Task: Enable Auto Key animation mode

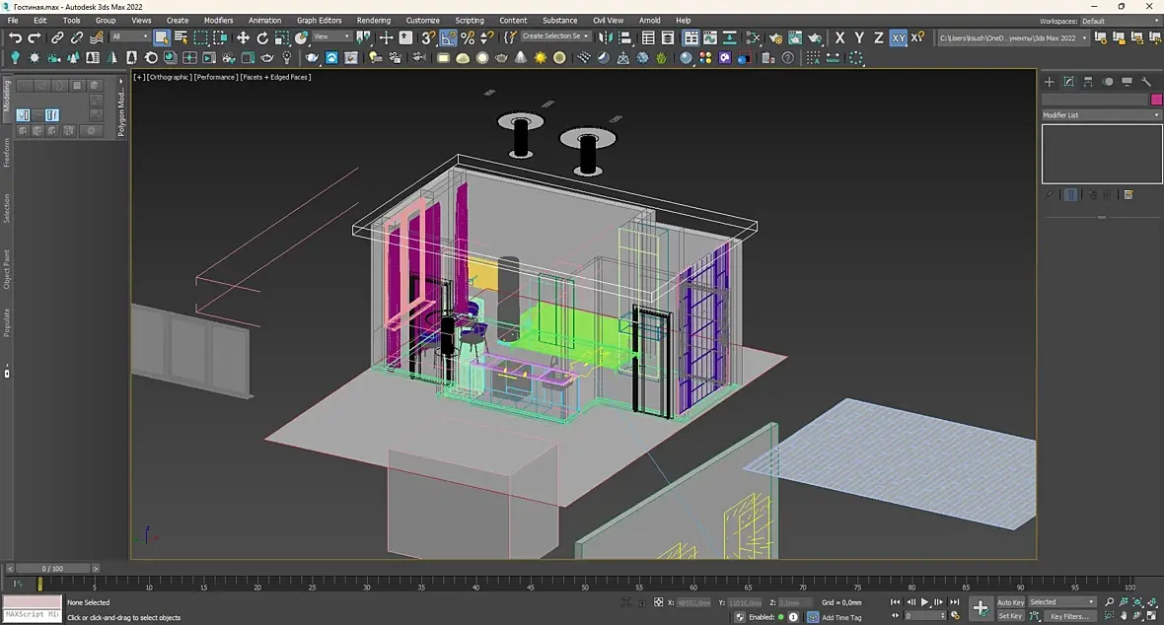Action: (x=1010, y=602)
